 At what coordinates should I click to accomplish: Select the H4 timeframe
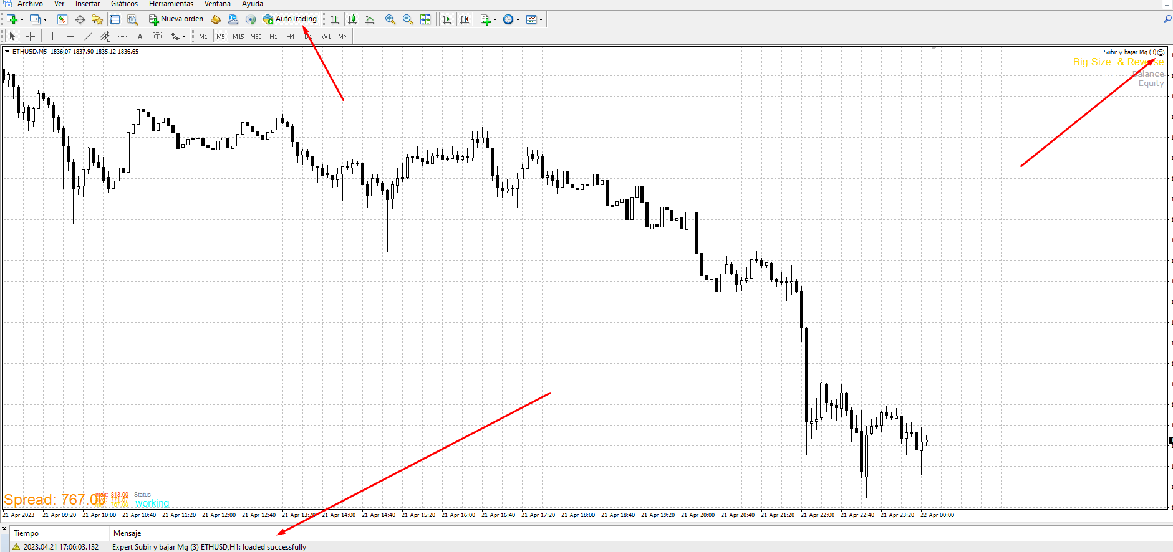(x=291, y=36)
